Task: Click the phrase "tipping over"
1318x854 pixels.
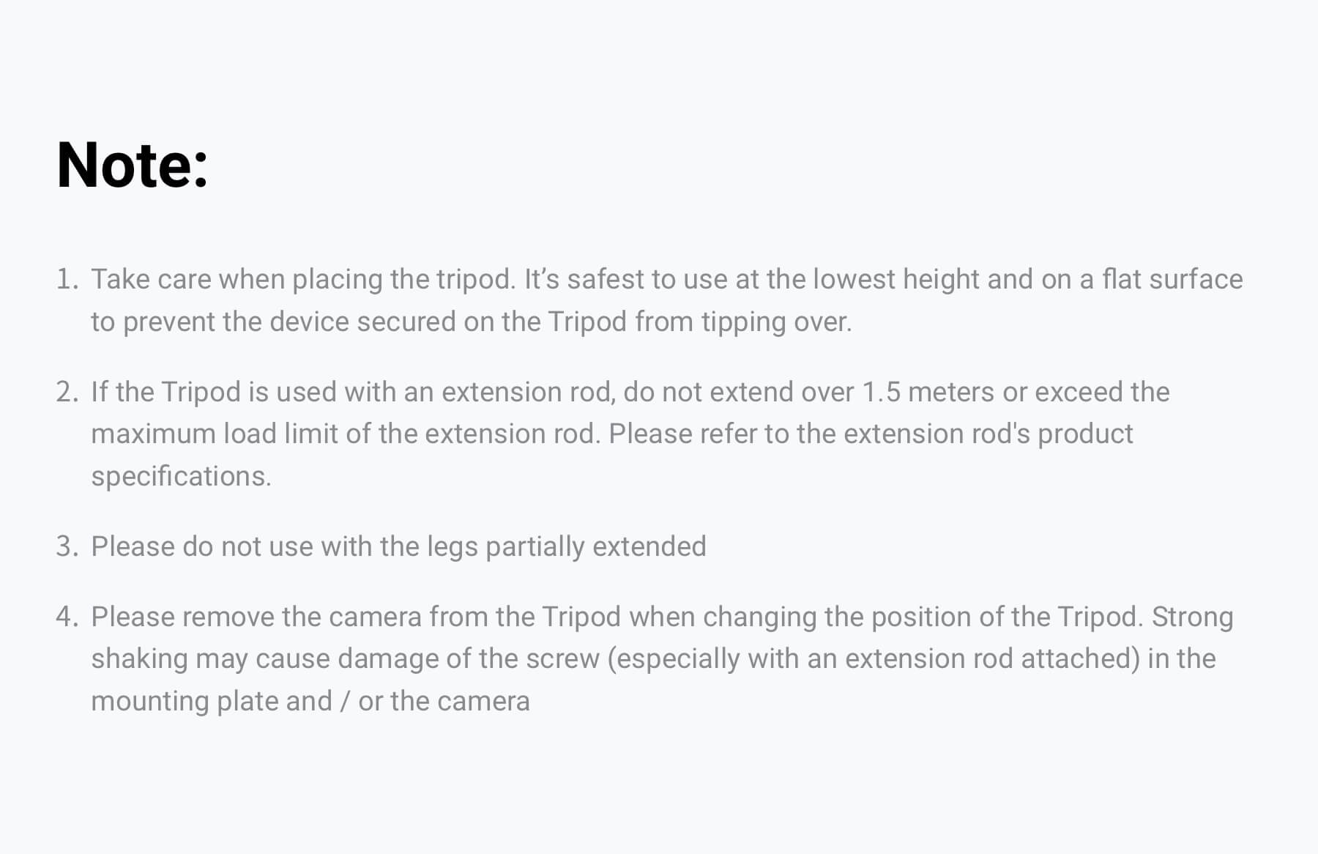Action: pyautogui.click(x=775, y=322)
